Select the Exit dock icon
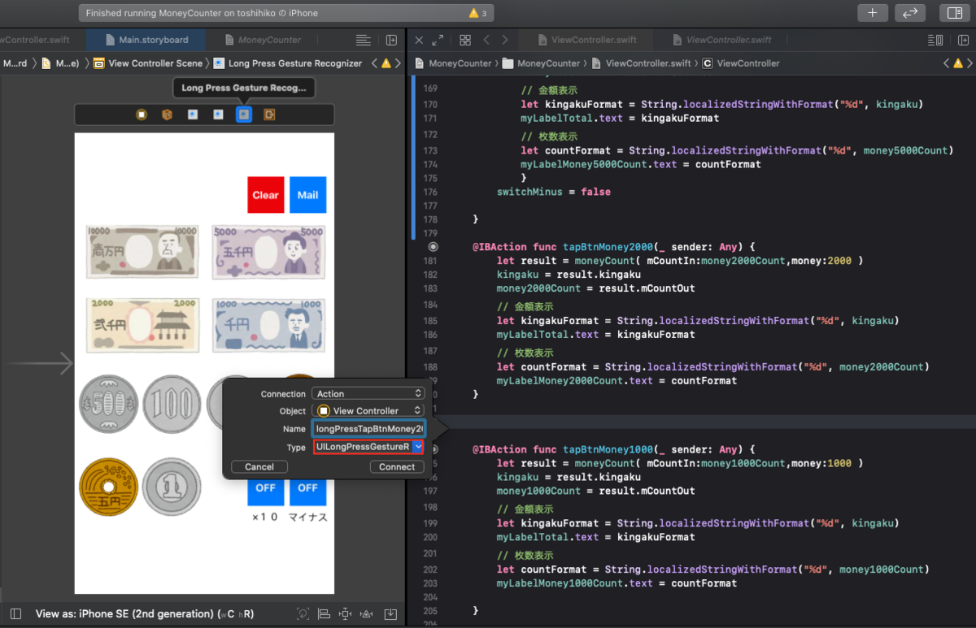This screenshot has width=976, height=628. pyautogui.click(x=269, y=115)
